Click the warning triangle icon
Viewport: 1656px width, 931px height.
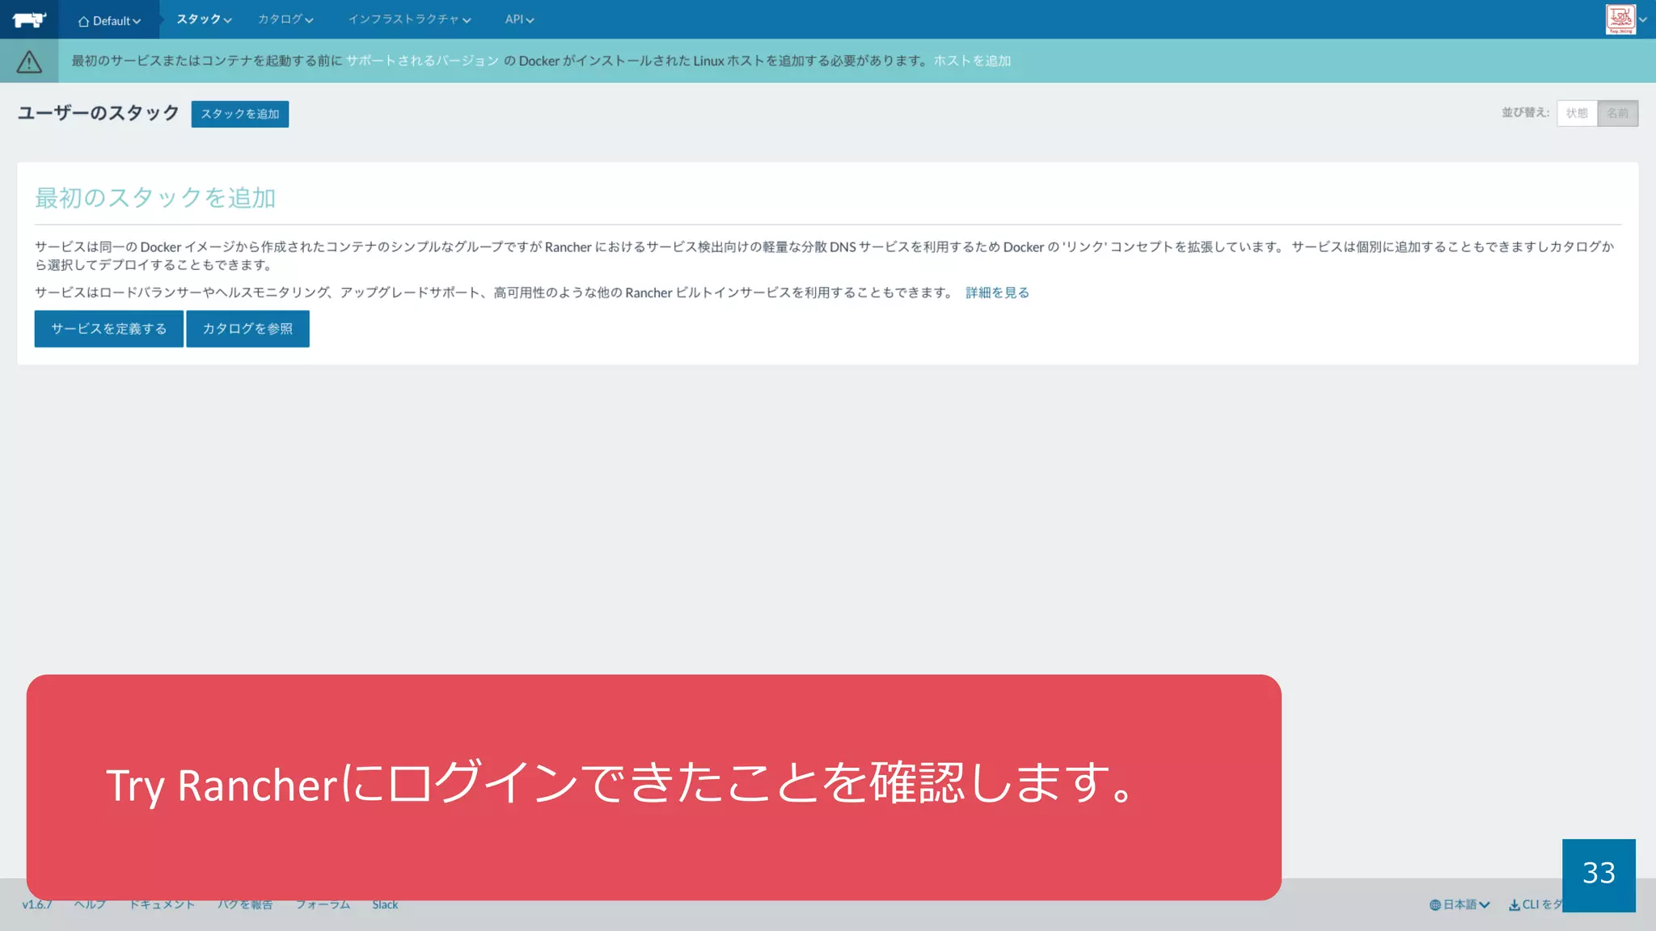click(29, 61)
